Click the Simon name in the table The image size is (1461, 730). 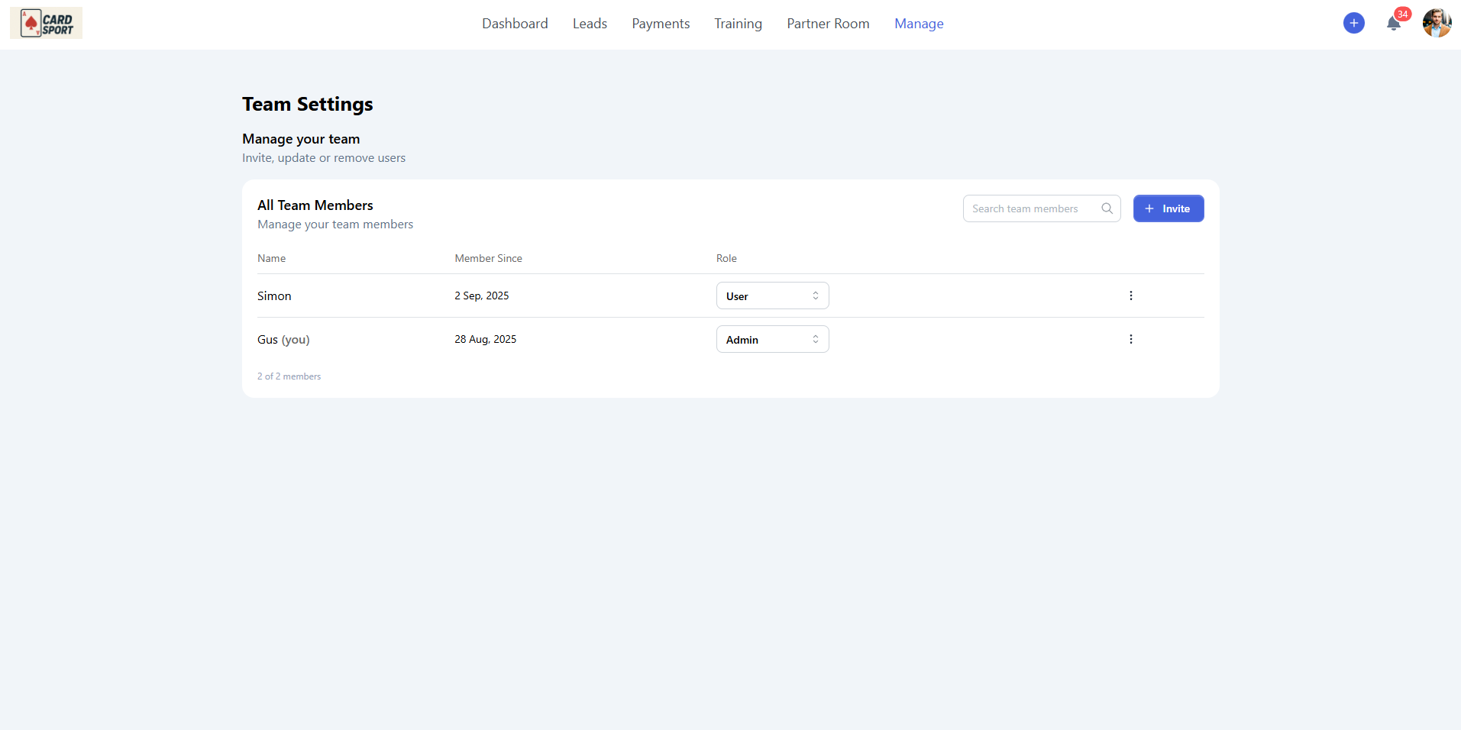pyautogui.click(x=274, y=296)
